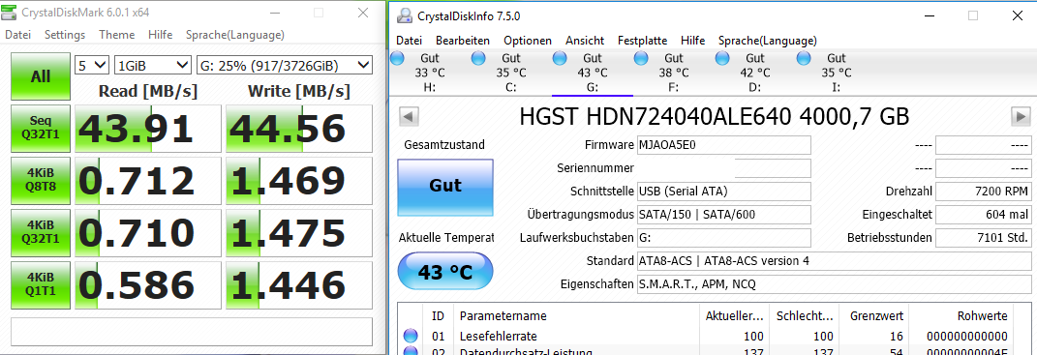
Task: Open Sprache(Language) menu in CrystalDiskMark
Action: tap(235, 35)
